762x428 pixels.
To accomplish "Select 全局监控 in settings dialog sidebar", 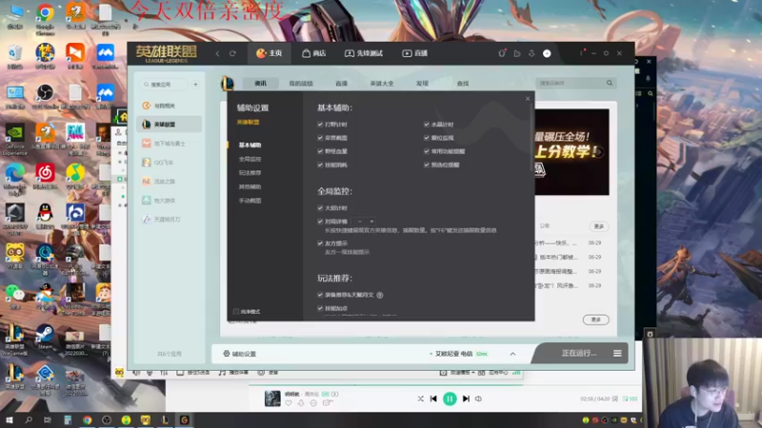I will (x=250, y=159).
